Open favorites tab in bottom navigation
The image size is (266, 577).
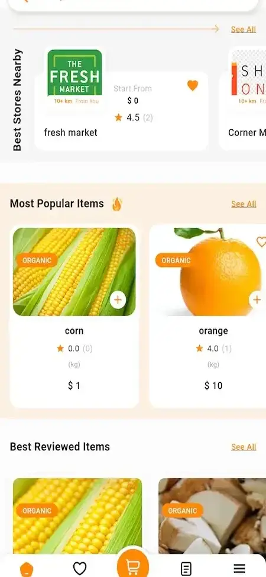pos(80,569)
